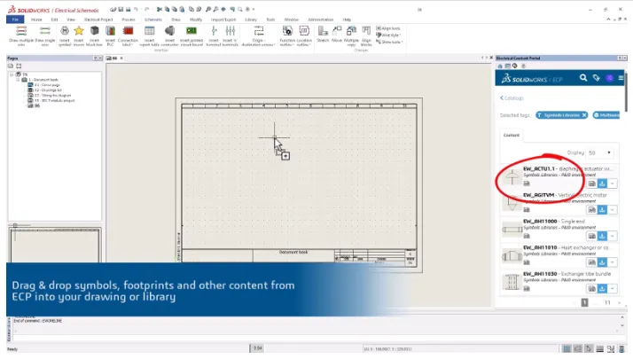The image size is (633, 359).
Task: Open the Function outline tool
Action: (x=287, y=36)
